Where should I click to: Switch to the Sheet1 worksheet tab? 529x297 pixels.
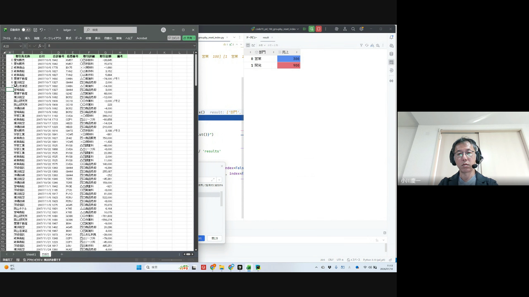(x=31, y=254)
